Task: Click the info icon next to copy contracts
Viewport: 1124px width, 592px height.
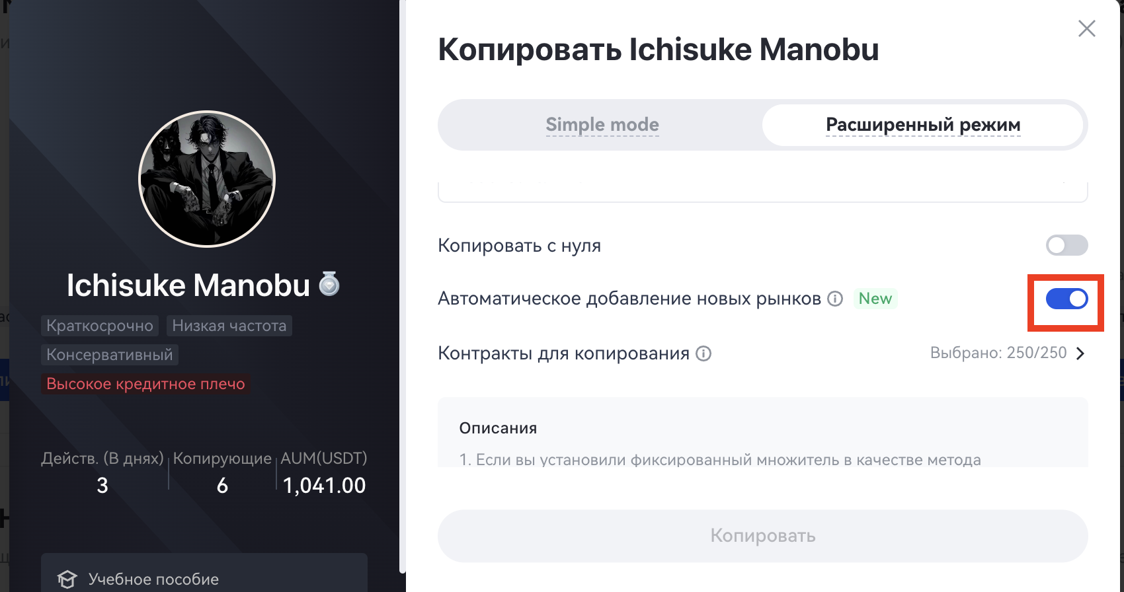Action: 704,353
